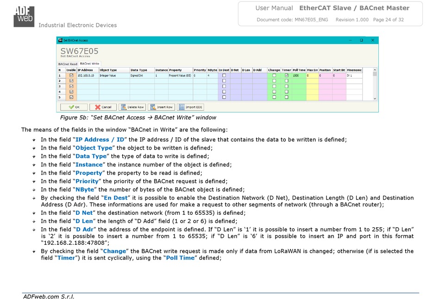
Task: Toggle the Enable checkbox in row 4
Action: pyautogui.click(x=71, y=92)
